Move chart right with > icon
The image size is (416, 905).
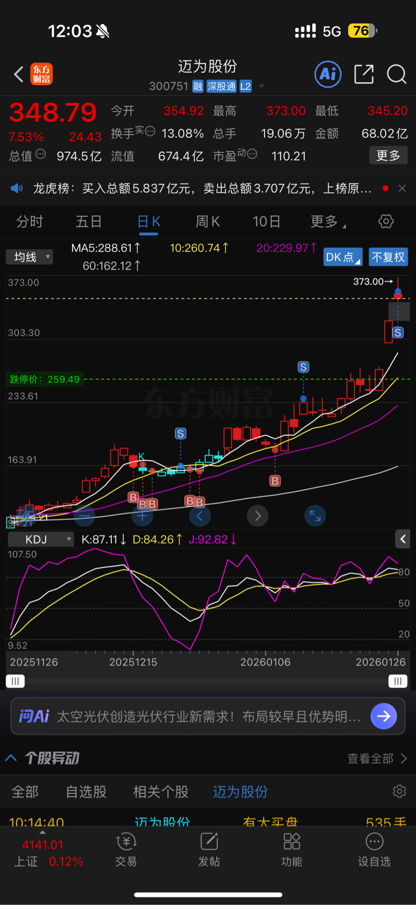coord(258,516)
